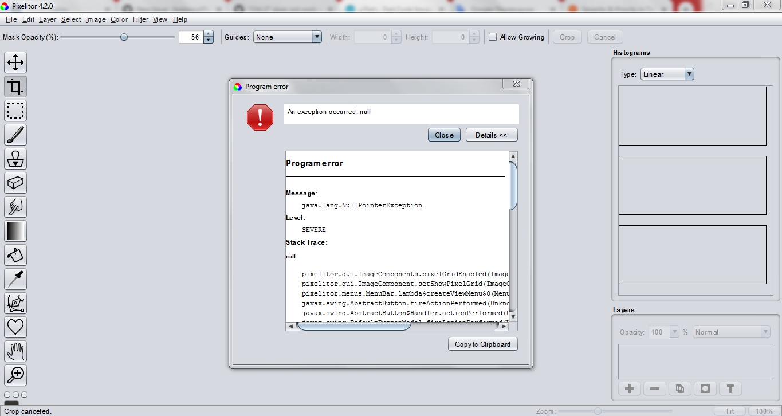Open the Select menu
The image size is (782, 416).
tap(71, 19)
